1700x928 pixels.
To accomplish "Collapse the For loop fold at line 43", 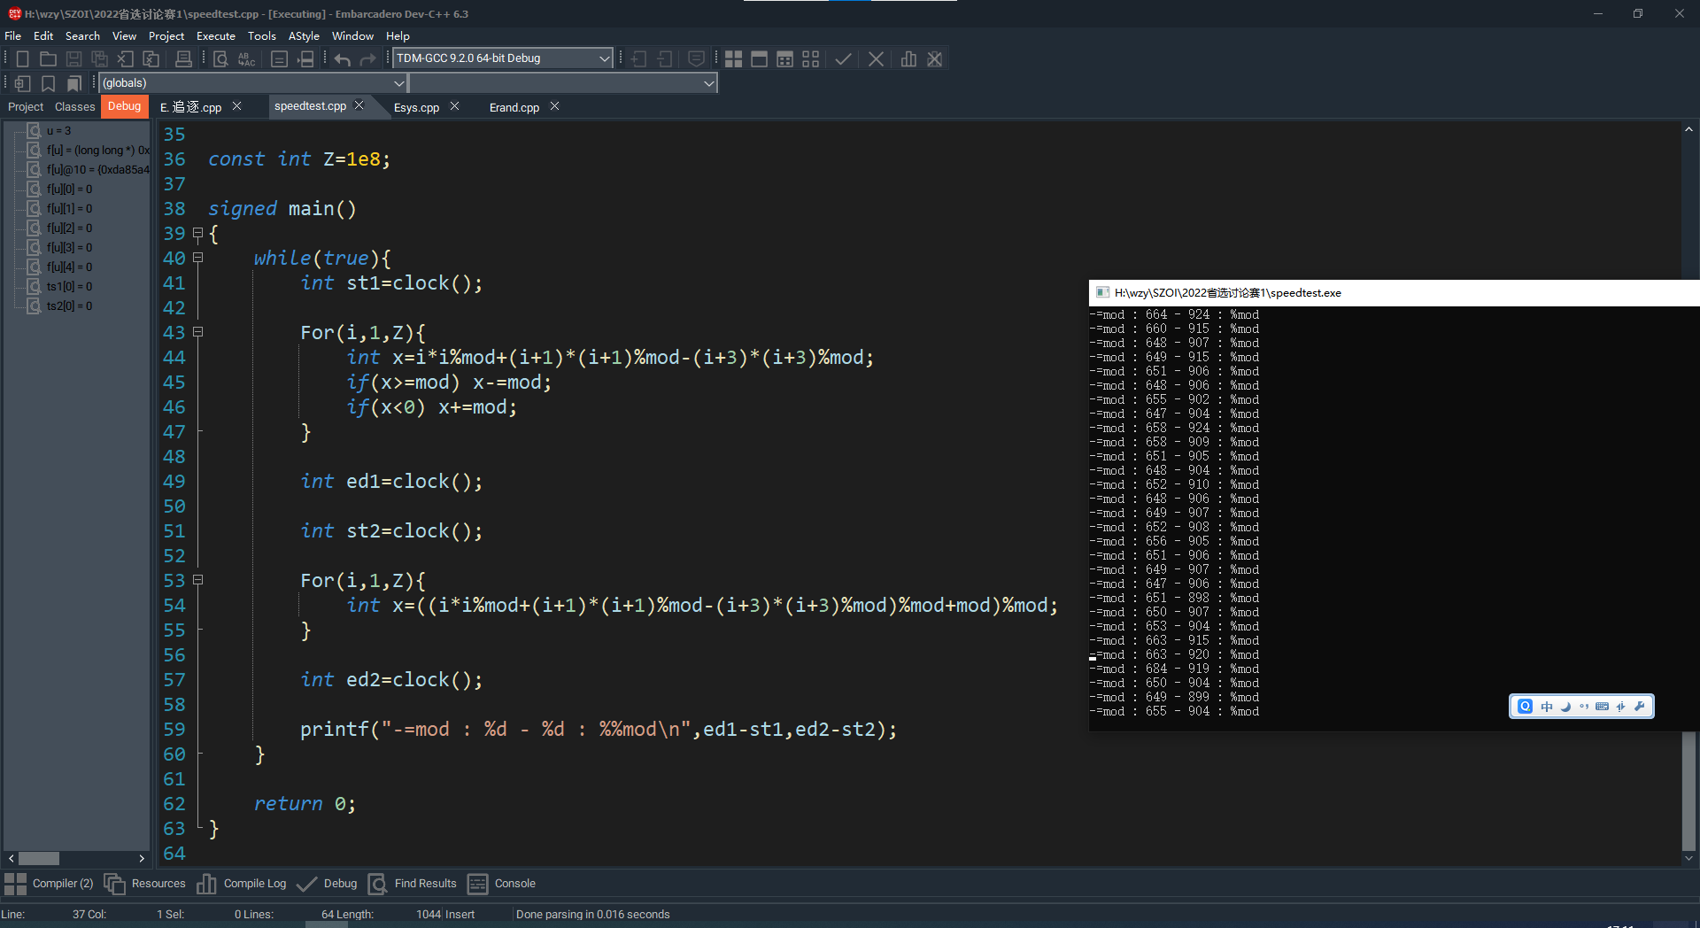I will [x=198, y=332].
